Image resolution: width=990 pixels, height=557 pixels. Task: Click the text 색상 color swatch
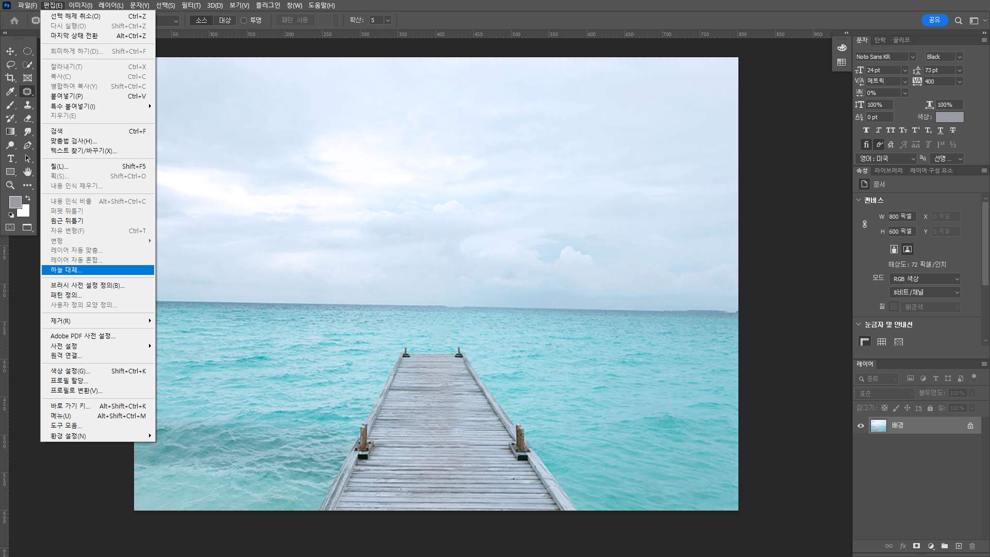pyautogui.click(x=949, y=117)
